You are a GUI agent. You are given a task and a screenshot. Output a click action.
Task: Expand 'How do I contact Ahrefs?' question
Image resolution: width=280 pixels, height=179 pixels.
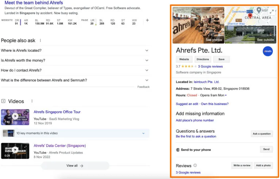point(75,70)
